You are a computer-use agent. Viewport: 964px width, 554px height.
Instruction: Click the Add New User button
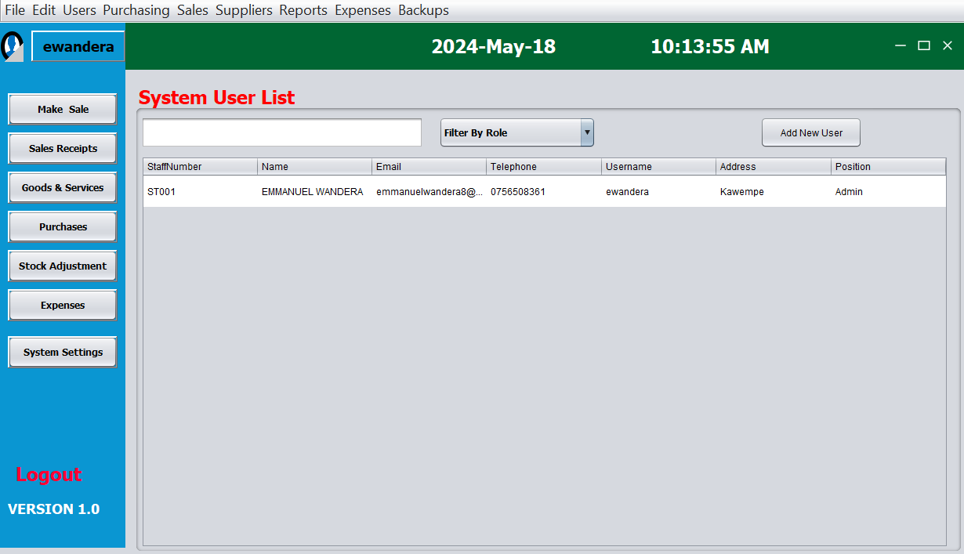click(x=810, y=133)
